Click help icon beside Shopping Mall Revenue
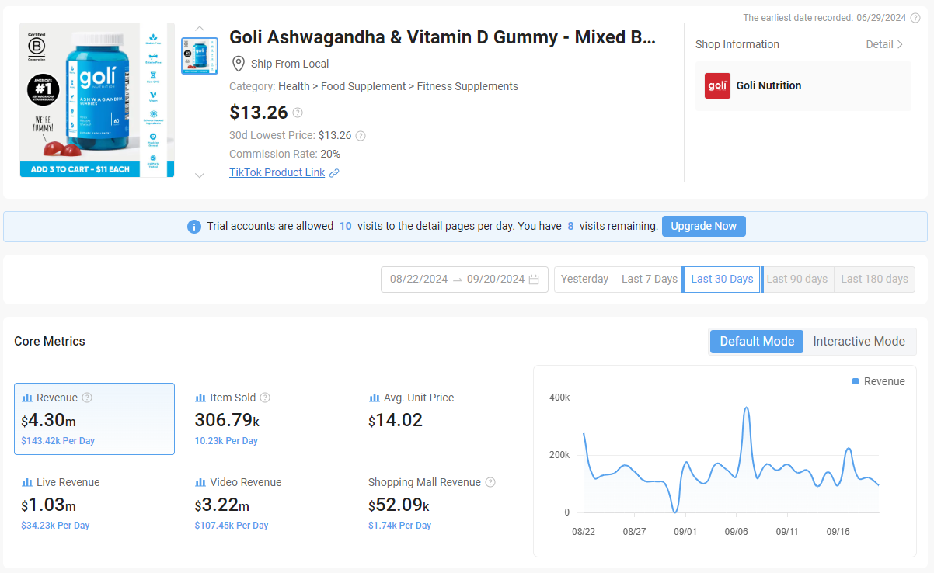This screenshot has width=934, height=573. coord(490,482)
